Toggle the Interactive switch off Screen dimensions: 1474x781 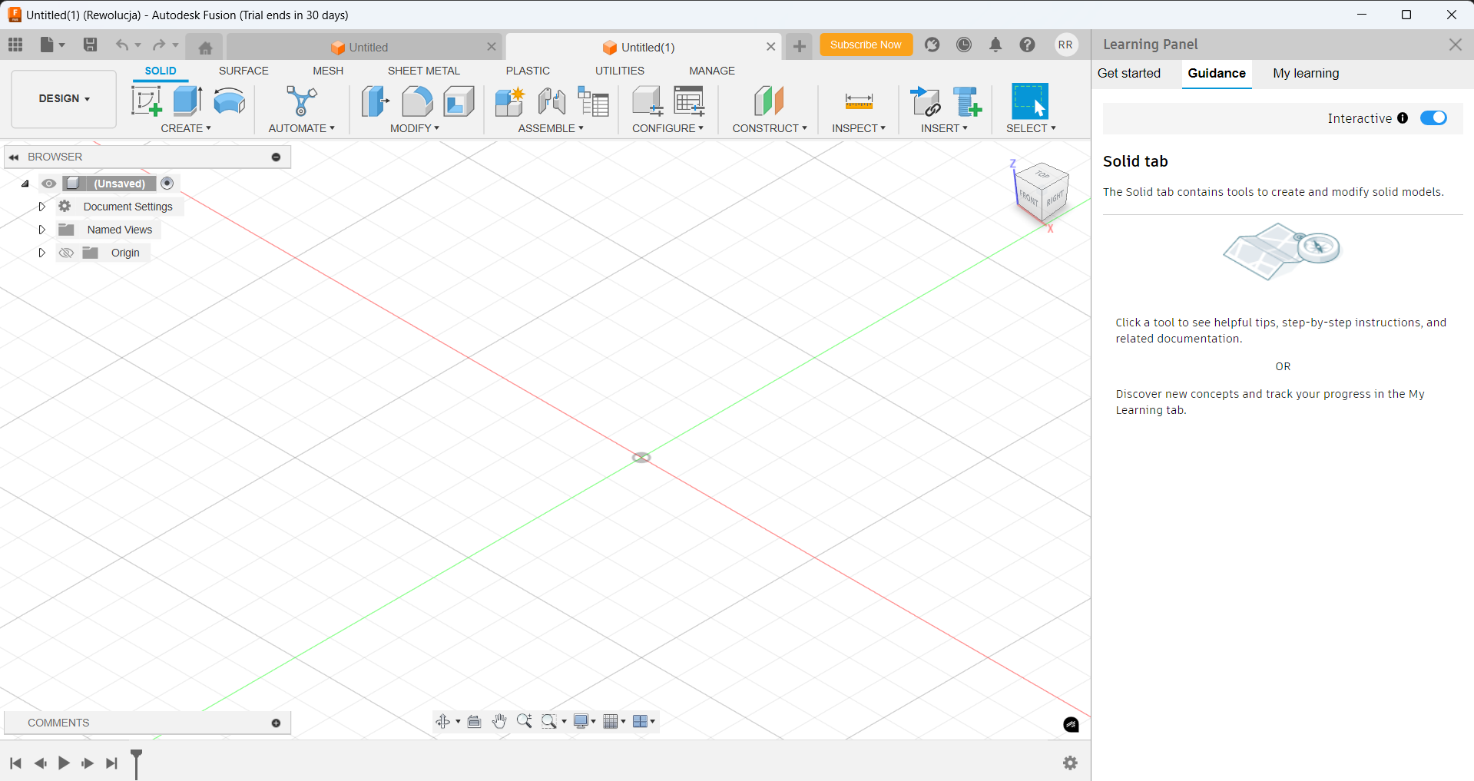tap(1433, 118)
